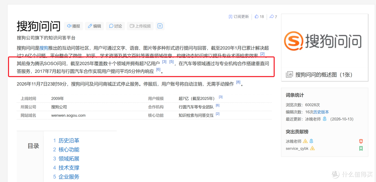The width and height of the screenshot is (376, 182).
Task: Open the 历史版本 link
Action: point(321,112)
